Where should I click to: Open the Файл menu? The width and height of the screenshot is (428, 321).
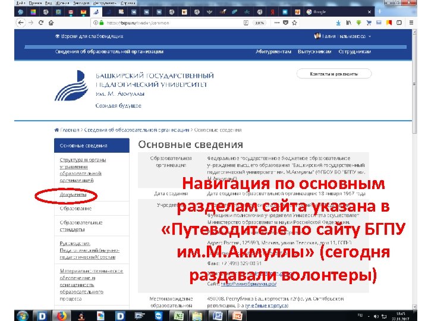21,3
